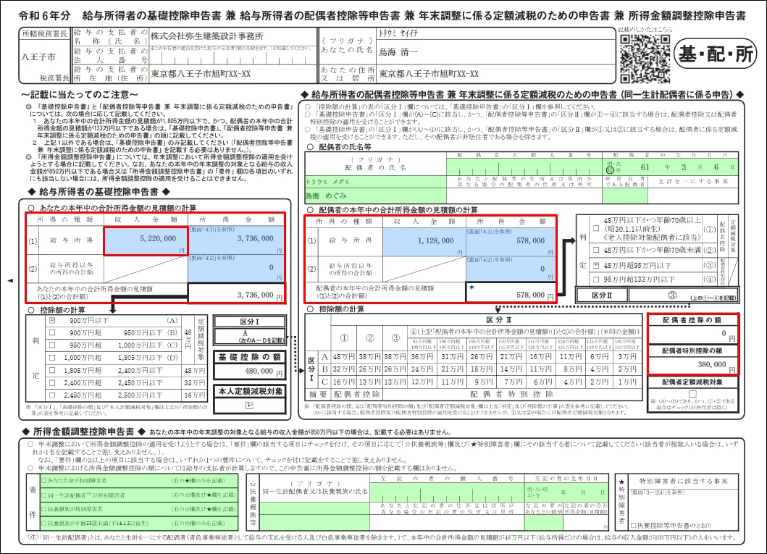Check the 95万円超133万円以下 spouse box

click(x=596, y=280)
